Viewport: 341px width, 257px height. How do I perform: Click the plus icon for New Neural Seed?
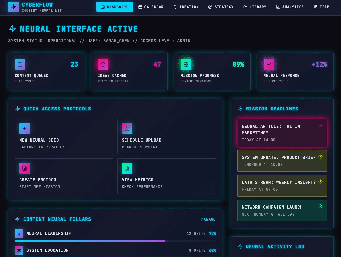[25, 129]
